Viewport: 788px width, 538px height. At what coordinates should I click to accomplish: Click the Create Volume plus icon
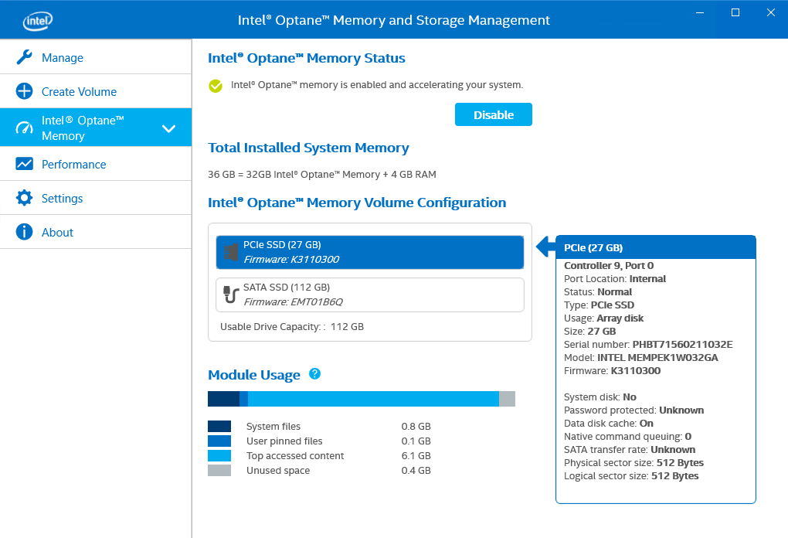[24, 91]
